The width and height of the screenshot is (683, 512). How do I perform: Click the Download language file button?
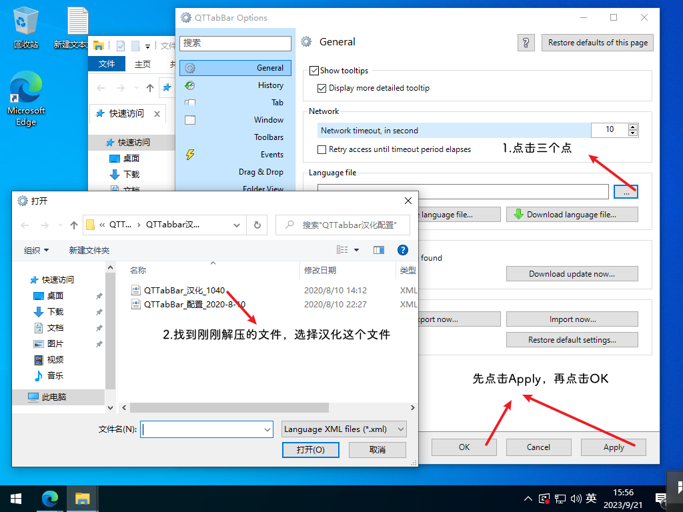572,215
